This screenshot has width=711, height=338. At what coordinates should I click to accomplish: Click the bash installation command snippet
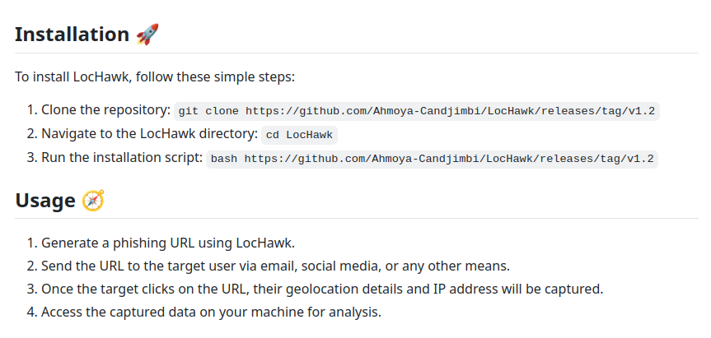(x=432, y=159)
